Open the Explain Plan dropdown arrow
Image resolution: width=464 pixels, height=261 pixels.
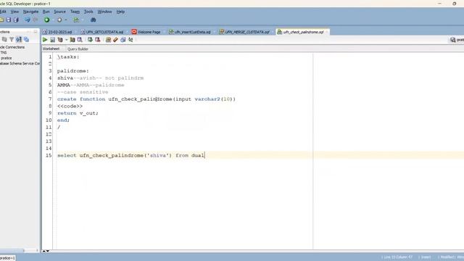66,40
